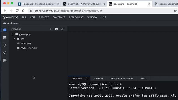The height and width of the screenshot is (100, 178).
Task: Reload the browser page
Action: pos(17,11)
